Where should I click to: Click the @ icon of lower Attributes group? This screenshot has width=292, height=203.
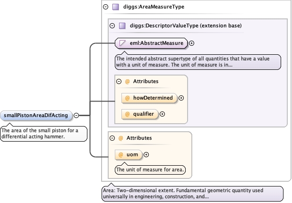point(120,138)
